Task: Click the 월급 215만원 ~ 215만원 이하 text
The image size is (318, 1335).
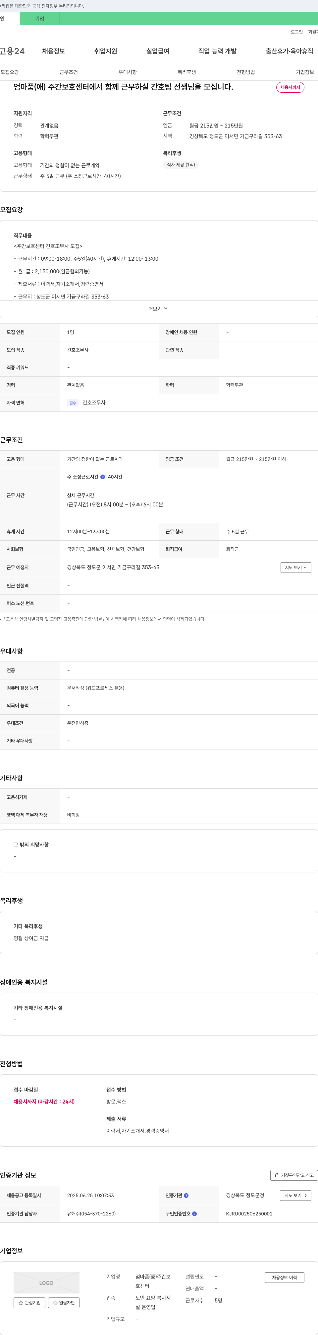Action: point(256,459)
